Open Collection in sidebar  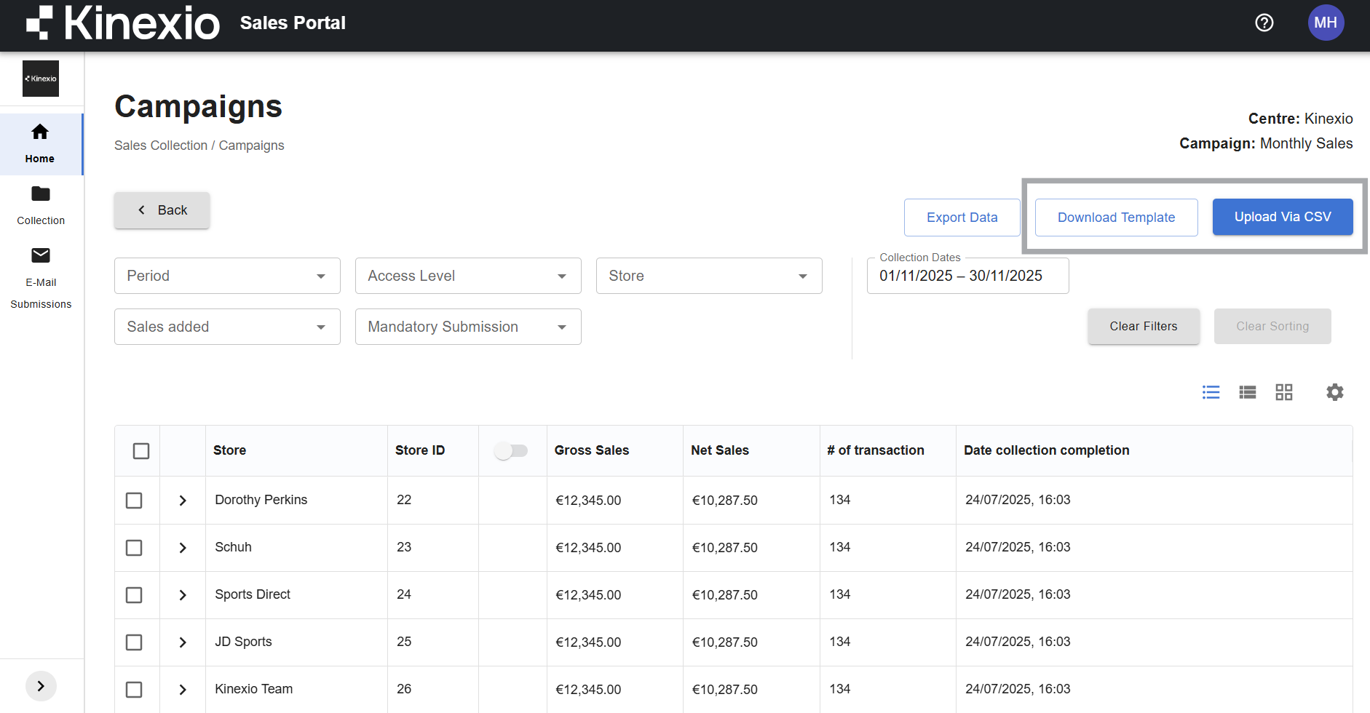click(41, 205)
